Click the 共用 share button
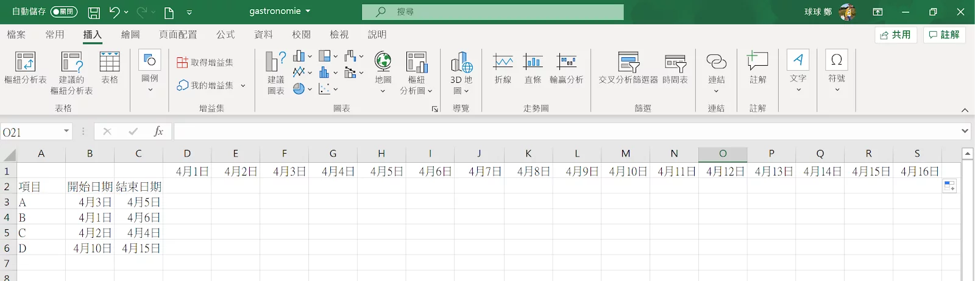Viewport: 975px width, 281px height. point(896,35)
